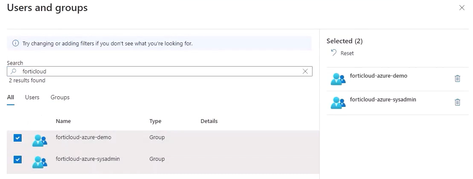
Task: Switch to the Groups tab
Action: coord(60,98)
